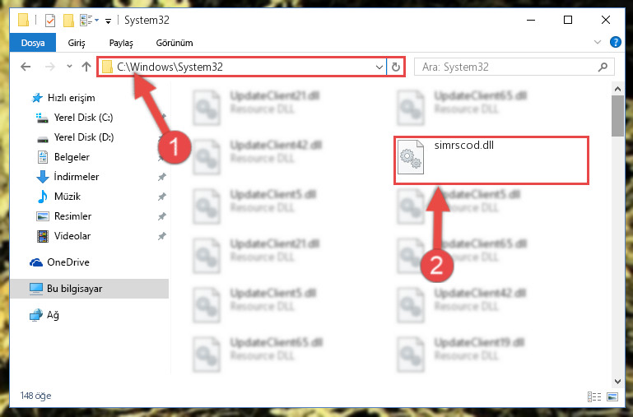Expand the ribbon chevron

pyautogui.click(x=598, y=42)
